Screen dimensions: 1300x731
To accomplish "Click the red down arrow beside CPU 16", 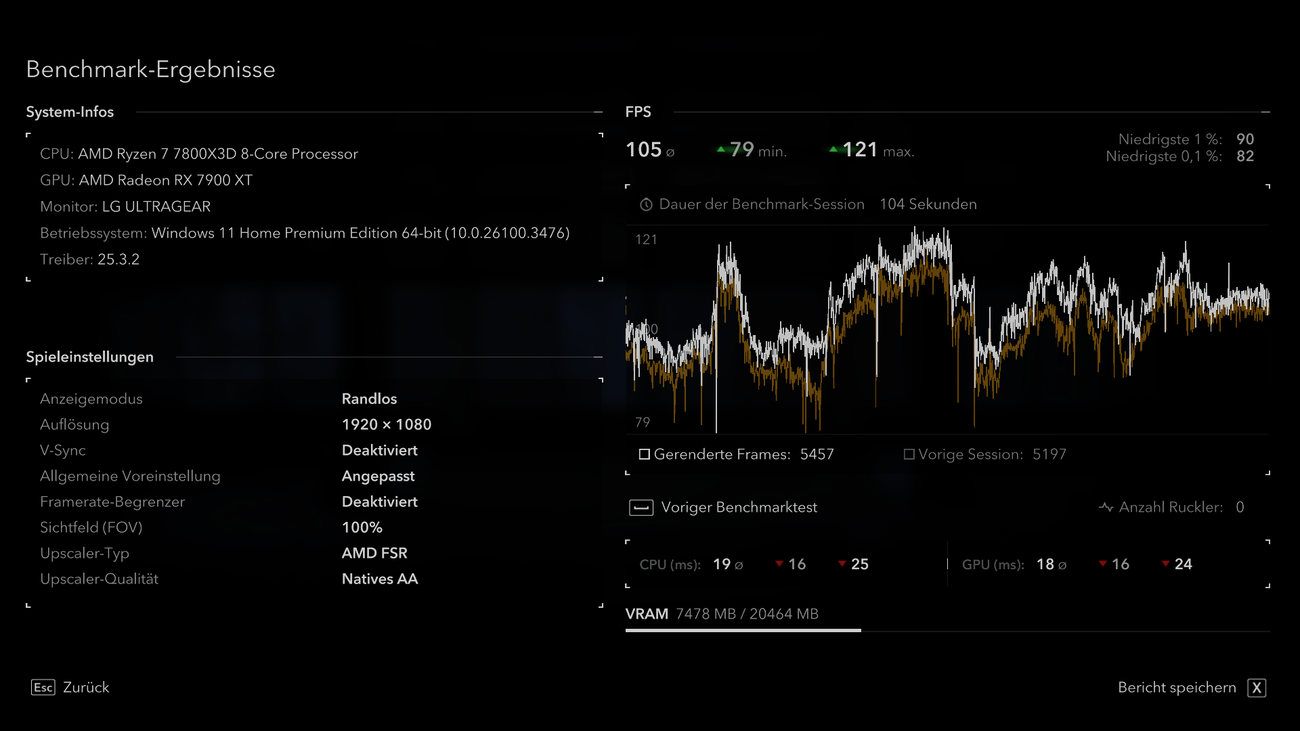I will [x=779, y=564].
